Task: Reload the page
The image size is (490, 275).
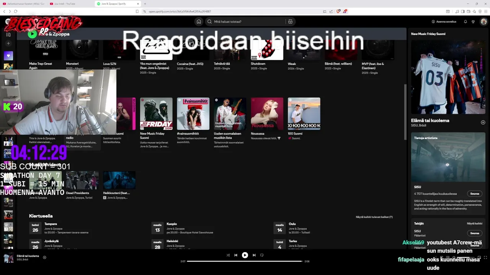Action: pos(16,11)
